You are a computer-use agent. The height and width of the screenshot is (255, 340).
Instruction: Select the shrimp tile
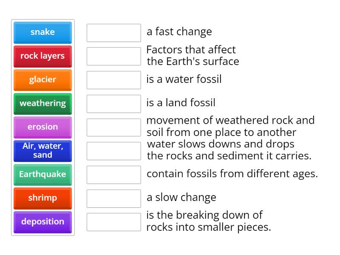point(42,198)
